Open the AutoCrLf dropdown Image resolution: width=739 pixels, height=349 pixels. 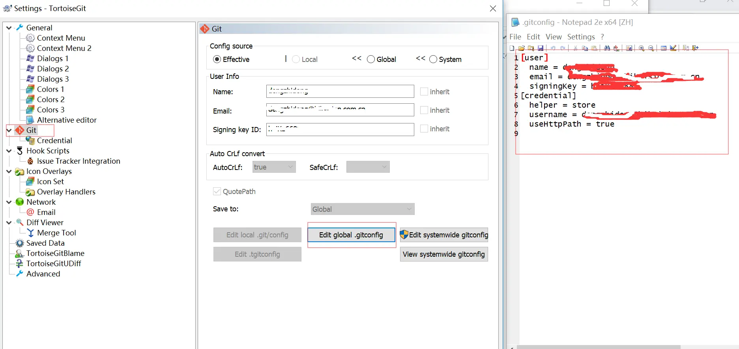coord(274,167)
